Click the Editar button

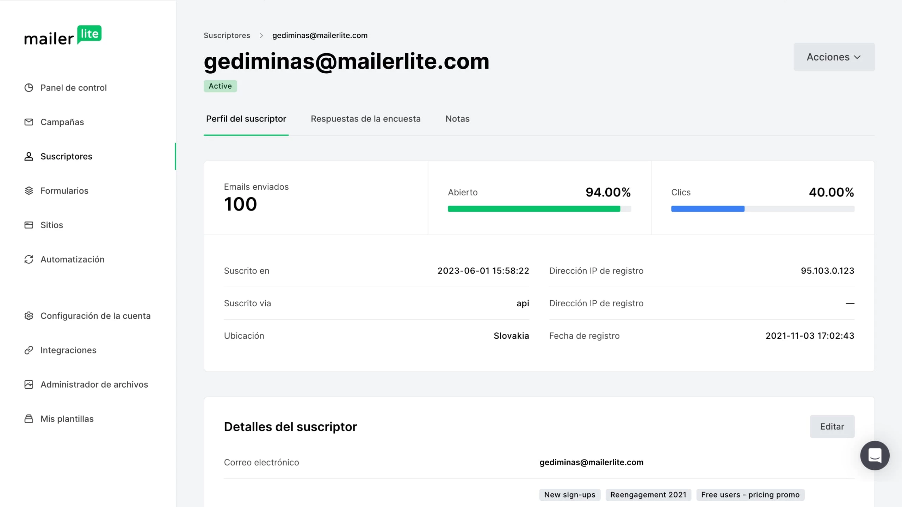point(832,426)
